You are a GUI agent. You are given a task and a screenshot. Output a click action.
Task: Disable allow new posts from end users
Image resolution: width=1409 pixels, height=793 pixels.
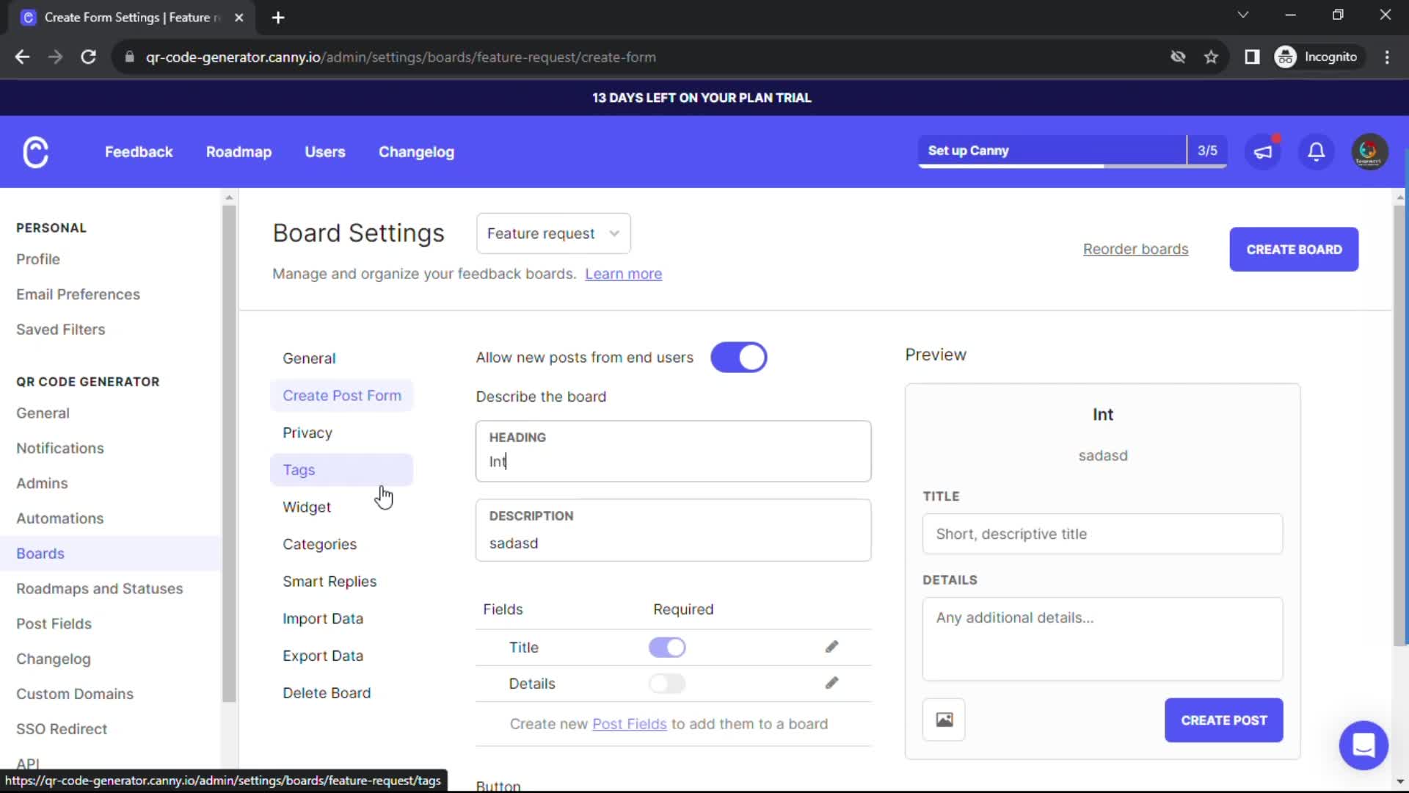point(739,358)
